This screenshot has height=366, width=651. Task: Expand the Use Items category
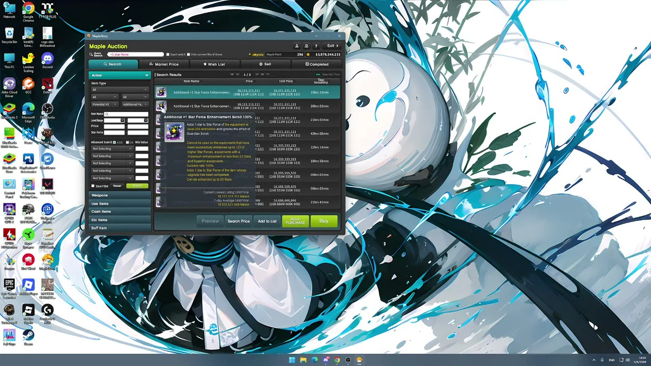tap(120, 203)
